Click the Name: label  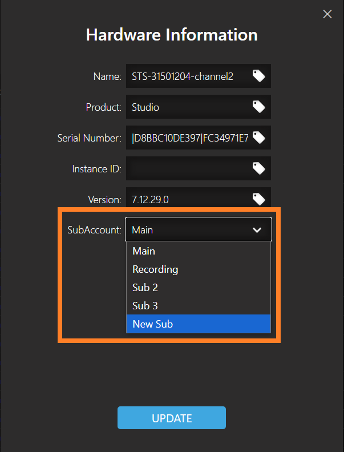tap(107, 76)
